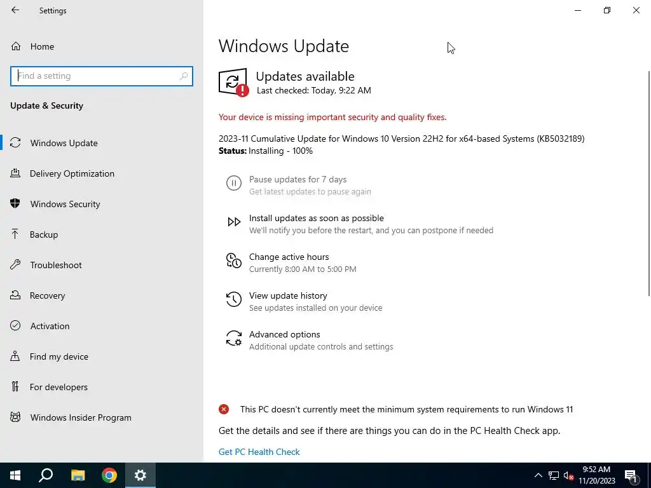
Task: Open the taskbar clock showing 9:52 AM
Action: pos(596,475)
